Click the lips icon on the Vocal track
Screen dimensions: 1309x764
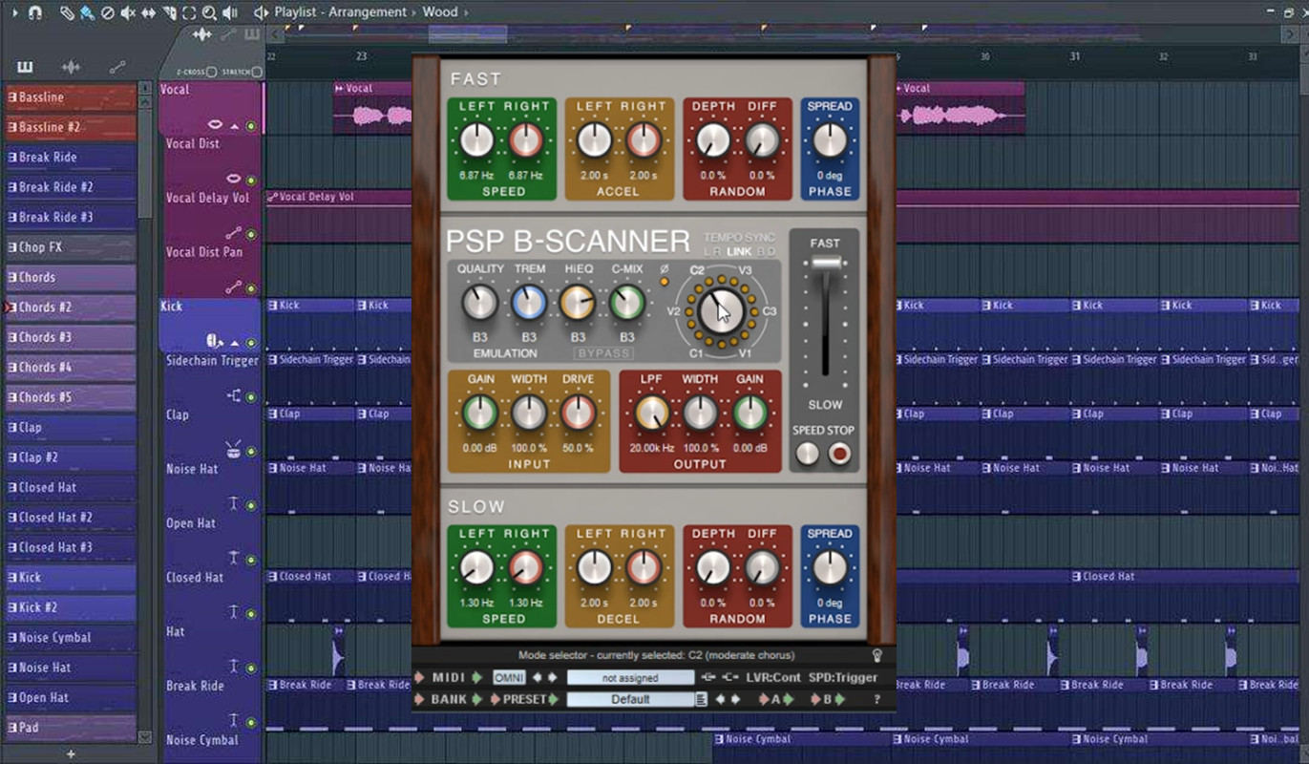click(215, 125)
